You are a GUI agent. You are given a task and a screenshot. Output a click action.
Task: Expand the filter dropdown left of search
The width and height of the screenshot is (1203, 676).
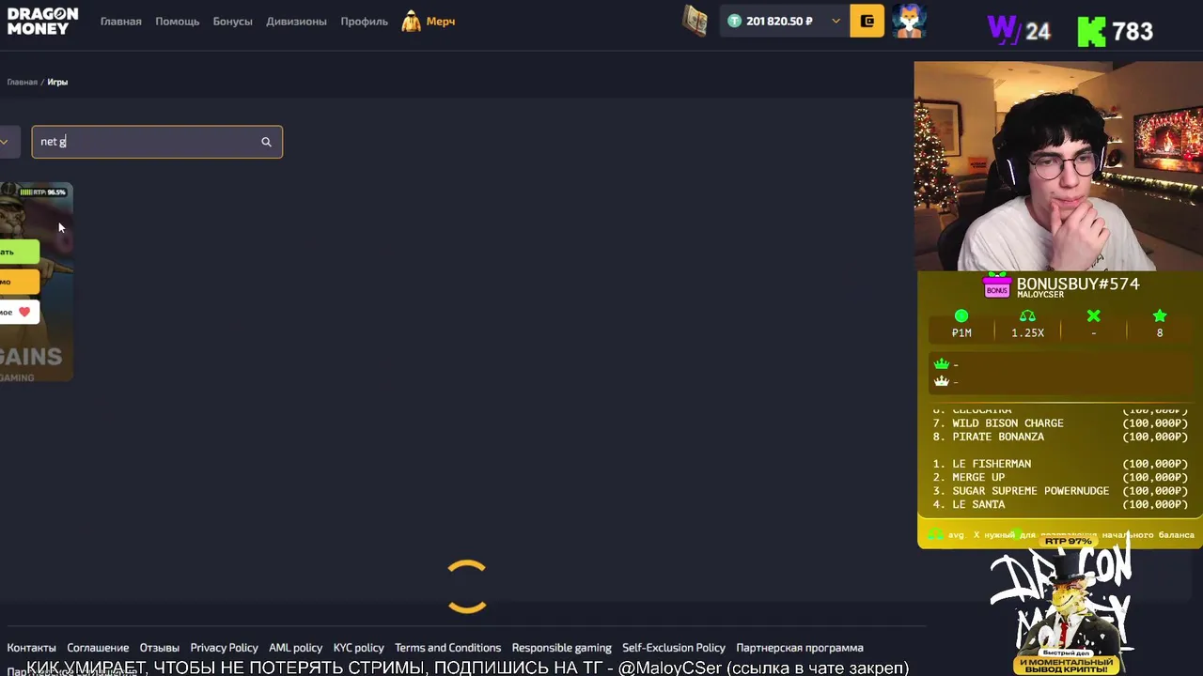pos(5,142)
